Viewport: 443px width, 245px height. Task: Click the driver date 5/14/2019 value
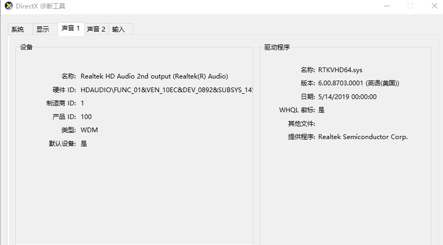347,97
